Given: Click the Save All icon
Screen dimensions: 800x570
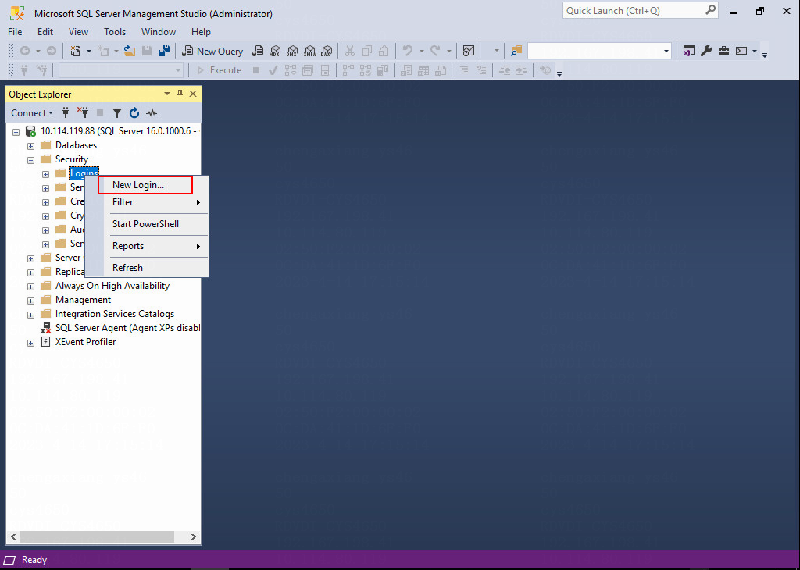Looking at the screenshot, I should point(164,51).
